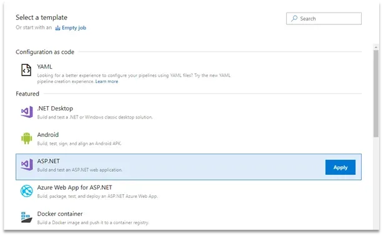Click the scrollbar up arrow
This screenshot has width=383, height=236.
pyautogui.click(x=376, y=47)
